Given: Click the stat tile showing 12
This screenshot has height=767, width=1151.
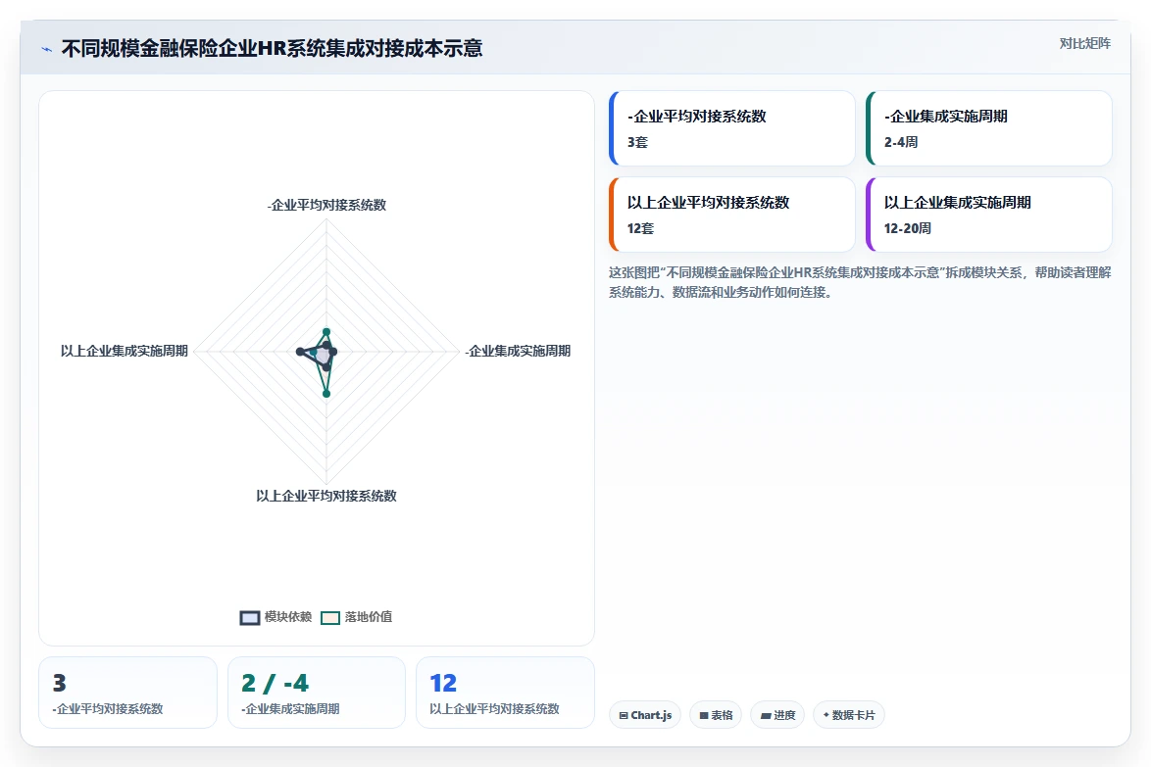Looking at the screenshot, I should pyautogui.click(x=505, y=693).
